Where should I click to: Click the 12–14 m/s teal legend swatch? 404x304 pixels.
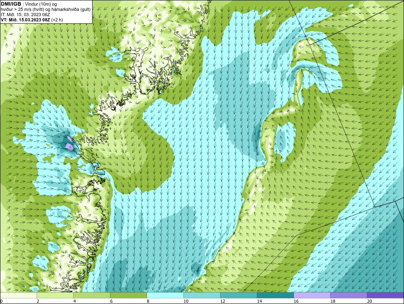239,295
